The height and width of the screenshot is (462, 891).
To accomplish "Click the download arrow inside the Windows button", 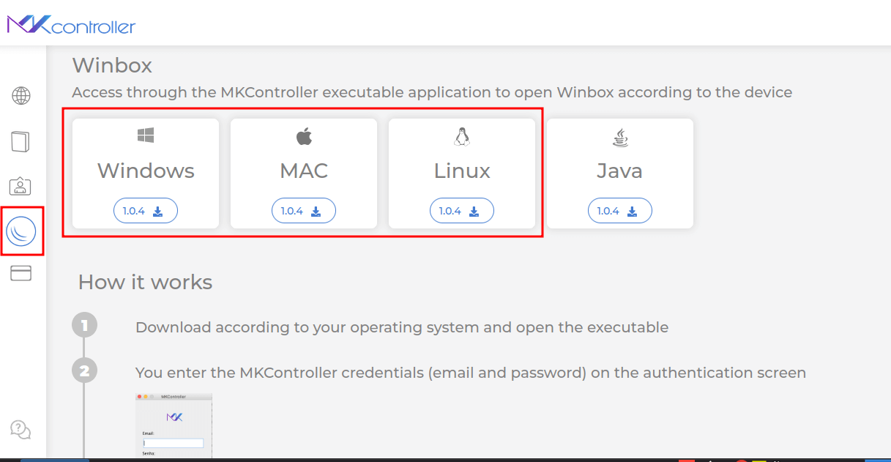I will [x=157, y=210].
